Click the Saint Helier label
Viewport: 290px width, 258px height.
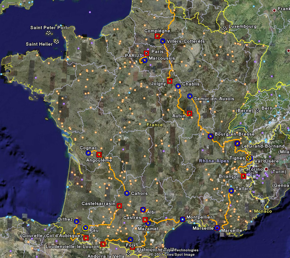(x=39, y=44)
